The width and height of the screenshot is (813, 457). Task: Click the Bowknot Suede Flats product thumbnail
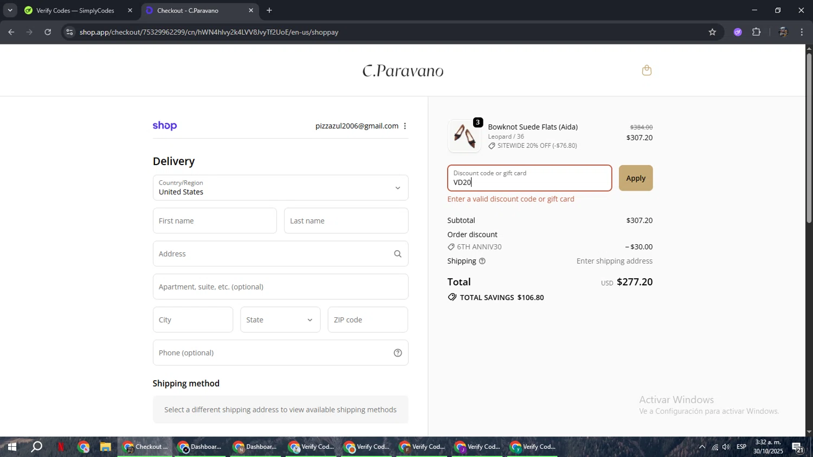click(x=464, y=135)
